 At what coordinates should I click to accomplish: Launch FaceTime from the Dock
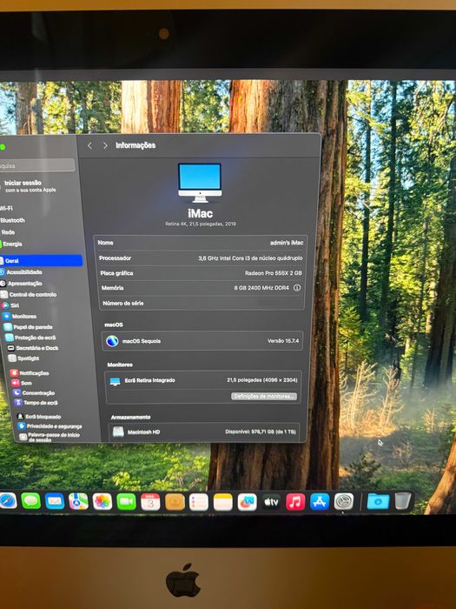pos(127,502)
